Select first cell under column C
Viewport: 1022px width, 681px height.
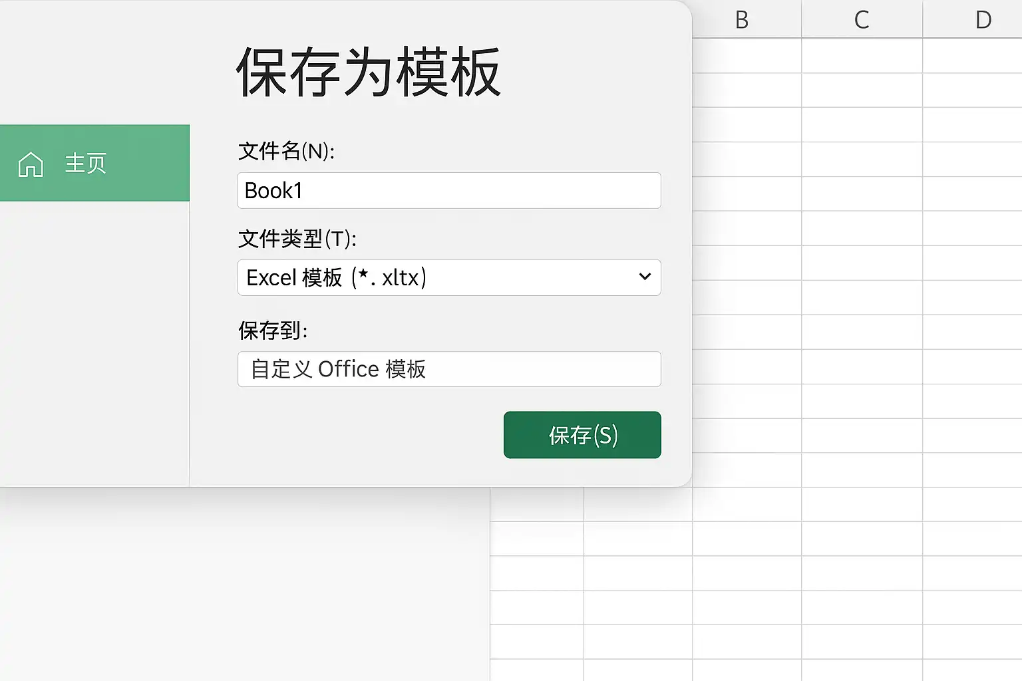(x=862, y=56)
